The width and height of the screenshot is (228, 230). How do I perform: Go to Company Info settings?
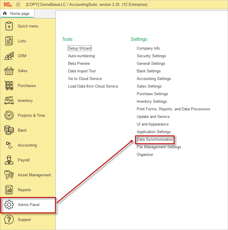(148, 48)
